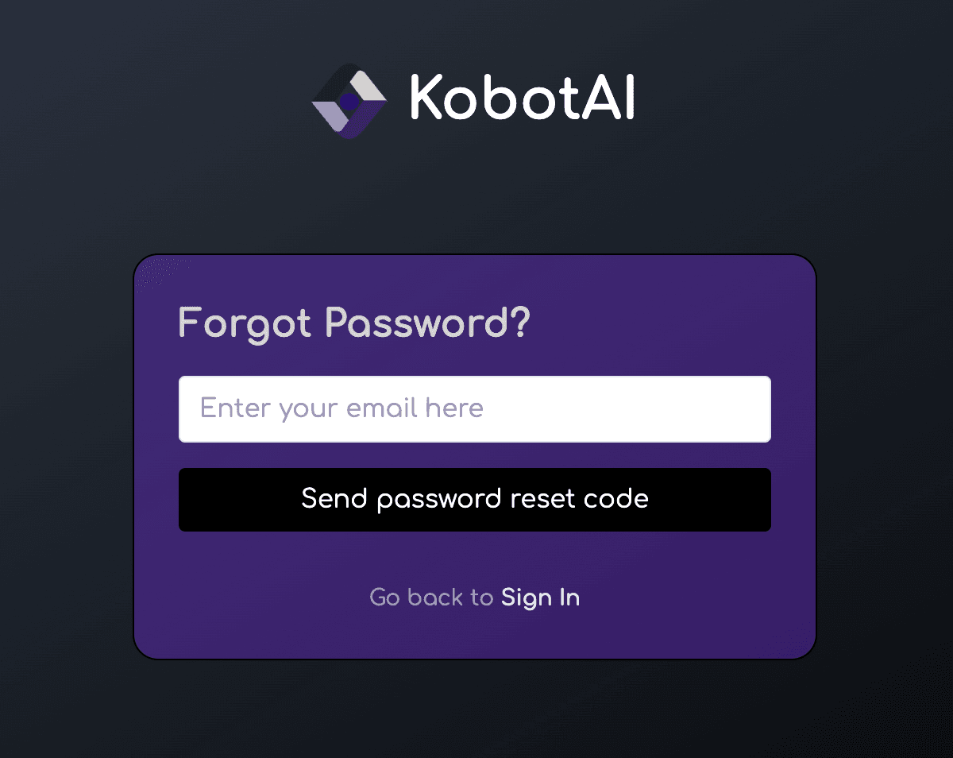Click inside the white email input area
The image size is (953, 758).
[475, 408]
